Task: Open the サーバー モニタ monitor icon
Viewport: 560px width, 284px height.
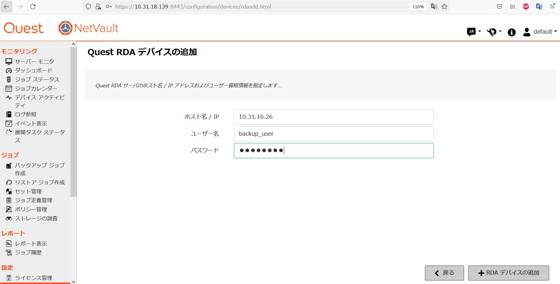Action: [9, 62]
